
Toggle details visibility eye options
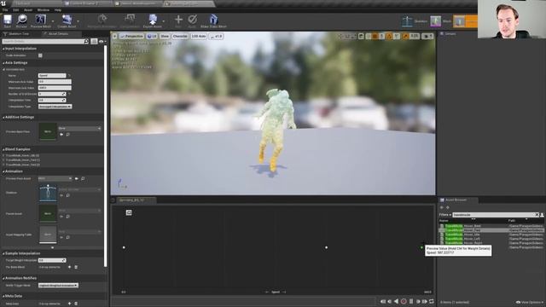point(102,42)
